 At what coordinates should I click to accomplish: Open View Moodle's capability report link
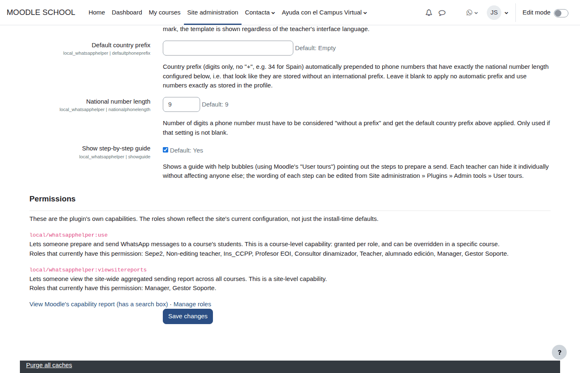pos(99,304)
